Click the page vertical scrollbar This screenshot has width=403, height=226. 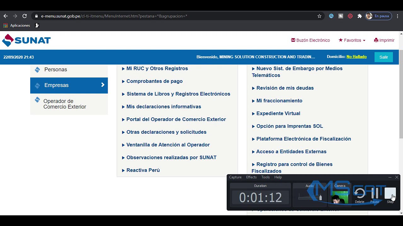click(401, 94)
